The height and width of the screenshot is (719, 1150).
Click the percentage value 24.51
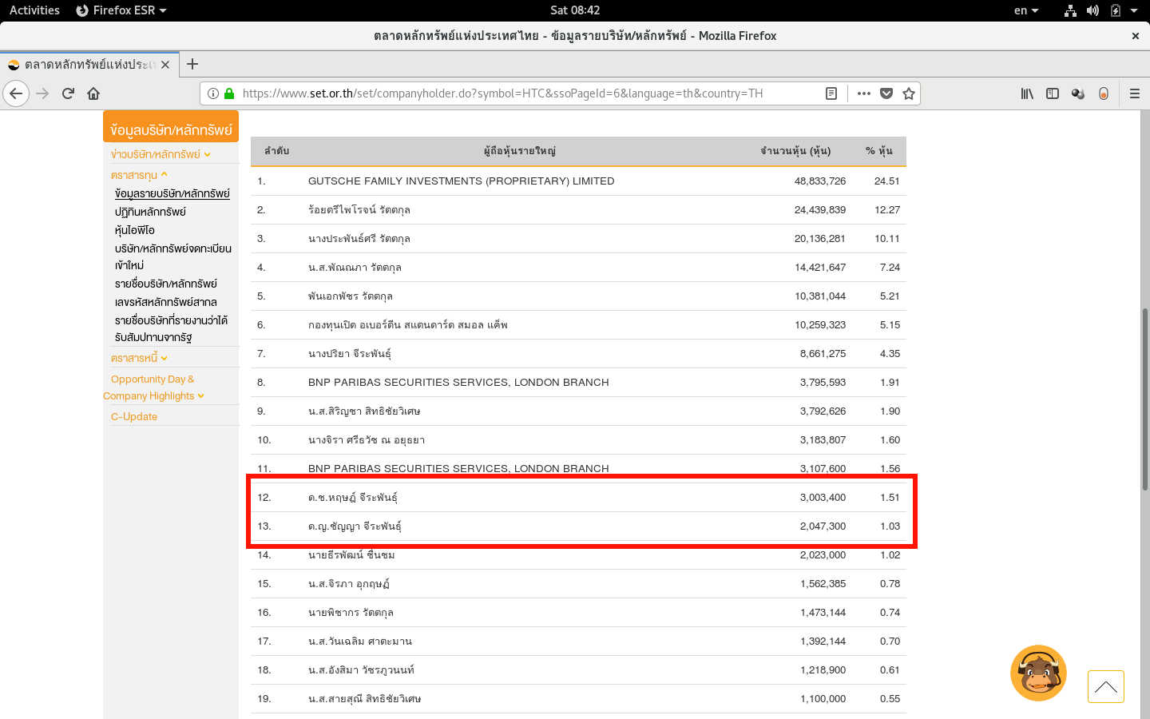coord(887,181)
